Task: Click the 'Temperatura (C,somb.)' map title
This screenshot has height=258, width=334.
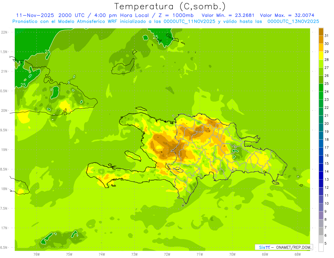Action: click(170, 6)
